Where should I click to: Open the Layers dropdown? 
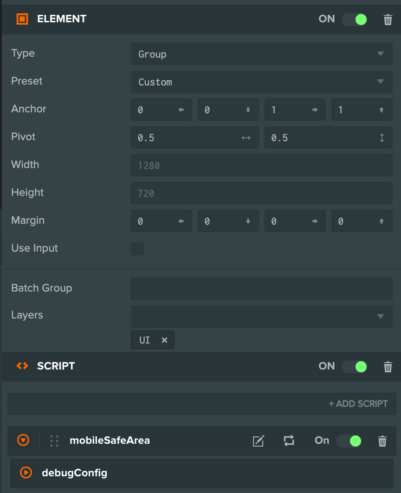coord(261,316)
